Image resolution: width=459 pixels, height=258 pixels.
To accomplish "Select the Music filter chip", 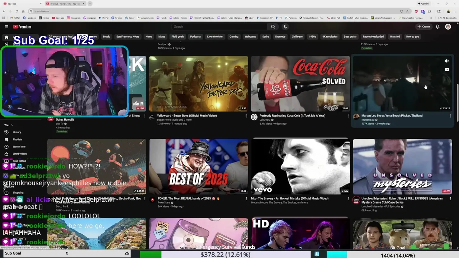I will point(107,37).
